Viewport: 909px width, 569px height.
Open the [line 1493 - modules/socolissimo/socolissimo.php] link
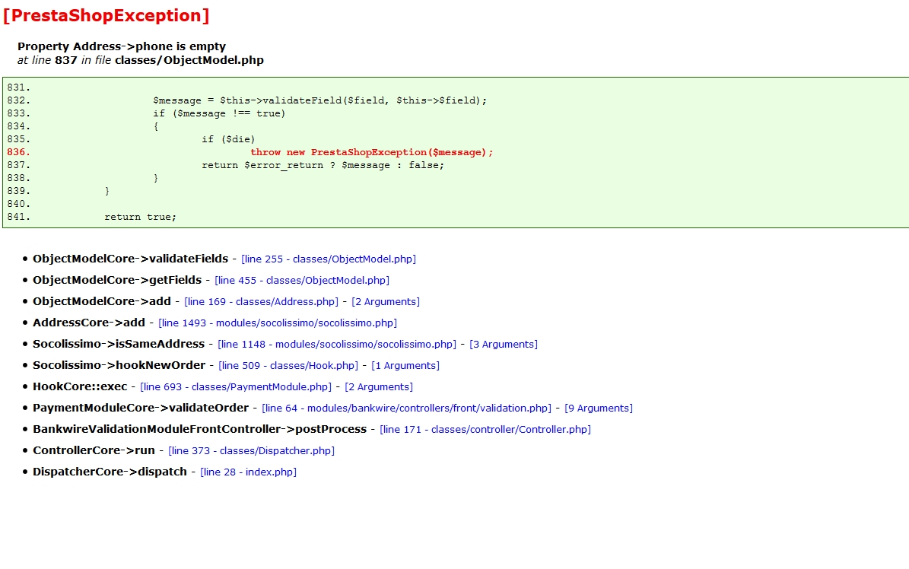[x=278, y=323]
